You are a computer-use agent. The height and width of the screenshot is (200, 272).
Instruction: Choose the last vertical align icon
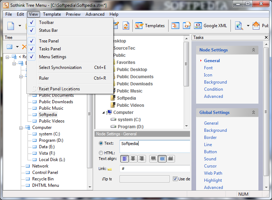(170, 159)
